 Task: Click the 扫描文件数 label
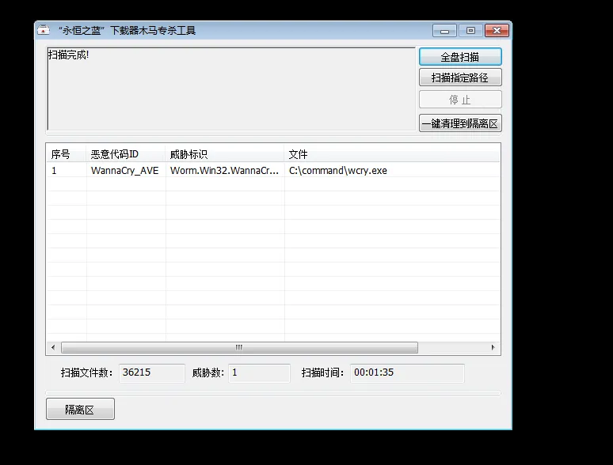click(x=87, y=372)
